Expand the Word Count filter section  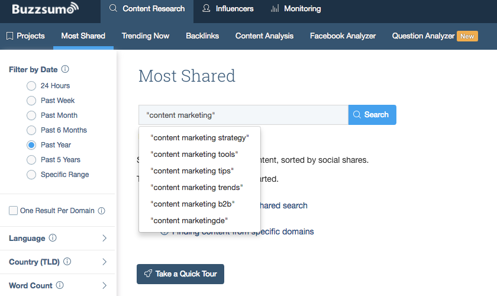(104, 285)
